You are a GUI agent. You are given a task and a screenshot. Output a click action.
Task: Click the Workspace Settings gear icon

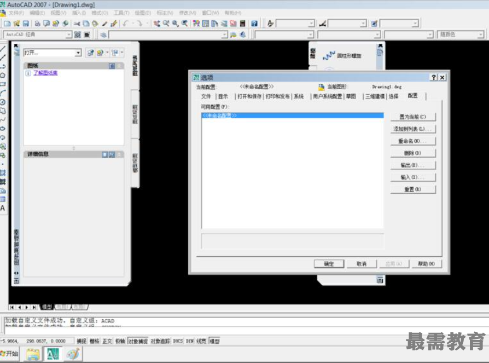(78, 34)
